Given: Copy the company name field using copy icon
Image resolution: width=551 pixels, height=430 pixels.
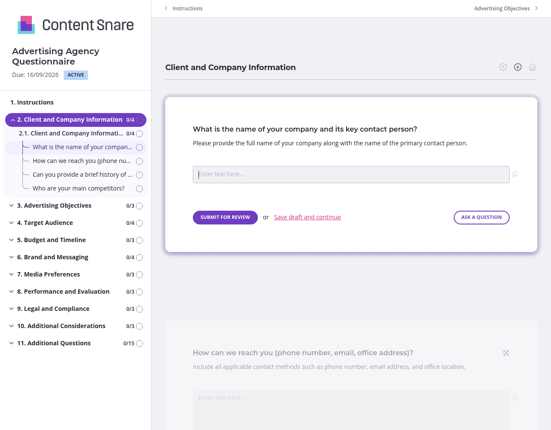Looking at the screenshot, I should tap(515, 174).
